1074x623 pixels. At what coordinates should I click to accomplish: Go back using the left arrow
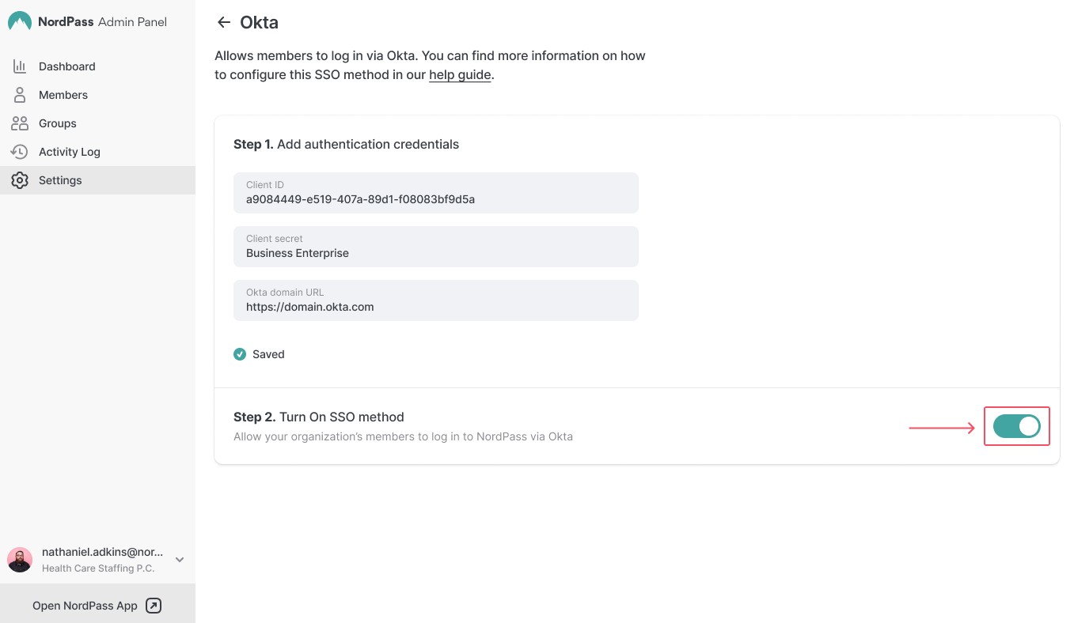224,22
